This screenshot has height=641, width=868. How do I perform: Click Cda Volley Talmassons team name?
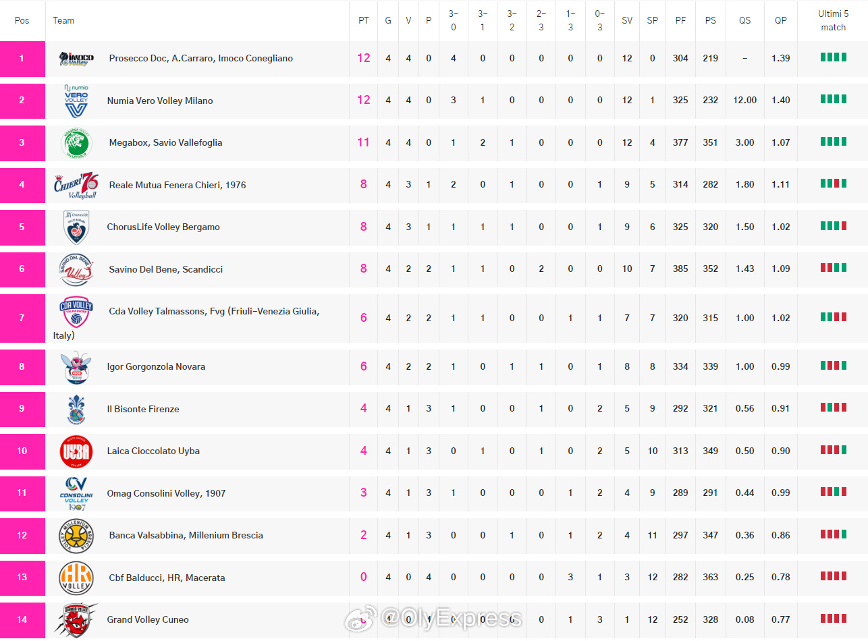[186, 323]
